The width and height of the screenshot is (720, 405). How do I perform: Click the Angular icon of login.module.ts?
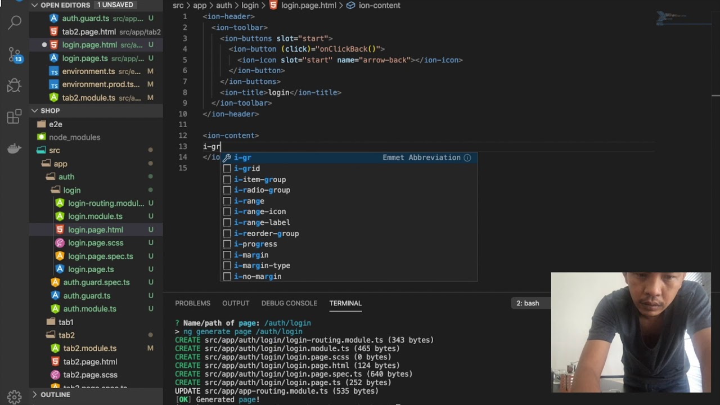pos(60,217)
